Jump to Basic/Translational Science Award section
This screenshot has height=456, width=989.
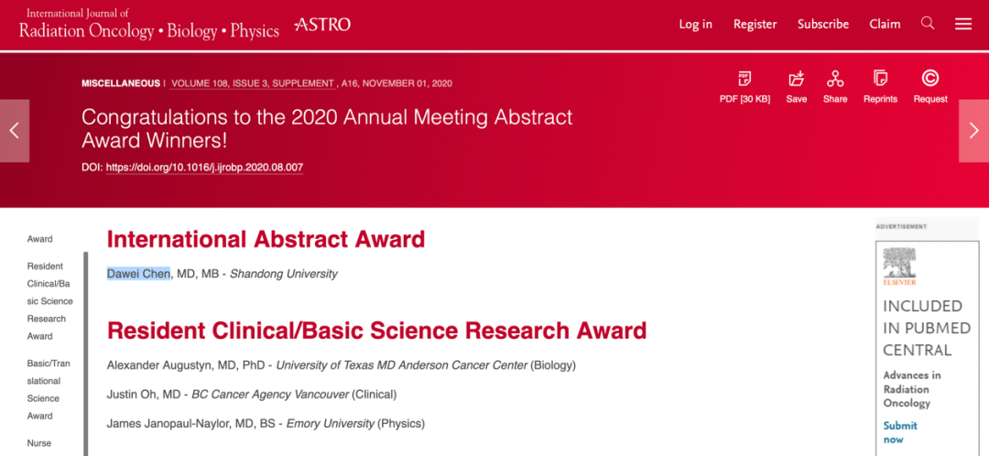[43, 389]
